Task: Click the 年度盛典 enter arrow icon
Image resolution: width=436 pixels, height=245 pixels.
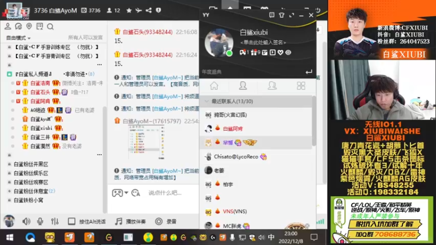Action: [x=309, y=72]
